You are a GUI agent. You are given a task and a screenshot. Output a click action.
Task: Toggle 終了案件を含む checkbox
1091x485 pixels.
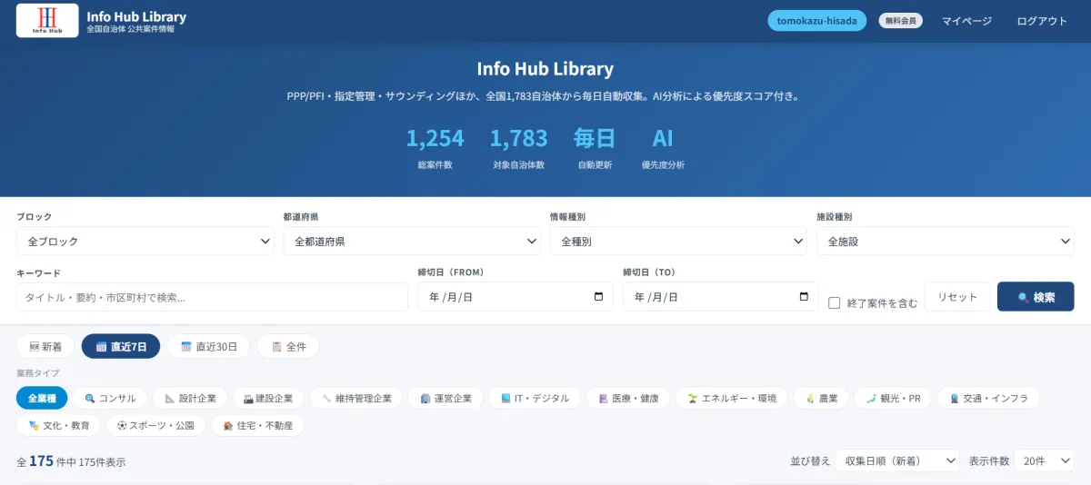click(x=834, y=302)
